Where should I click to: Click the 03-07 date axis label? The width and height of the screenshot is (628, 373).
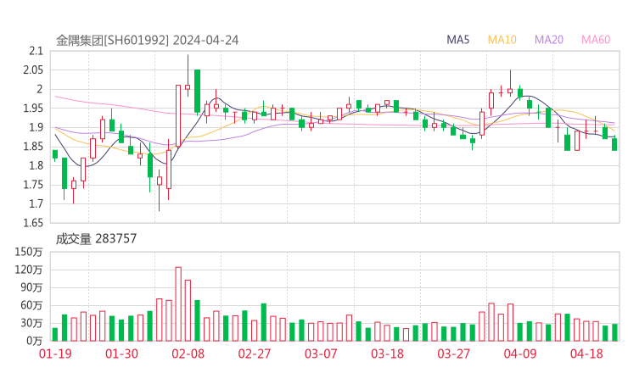321,354
